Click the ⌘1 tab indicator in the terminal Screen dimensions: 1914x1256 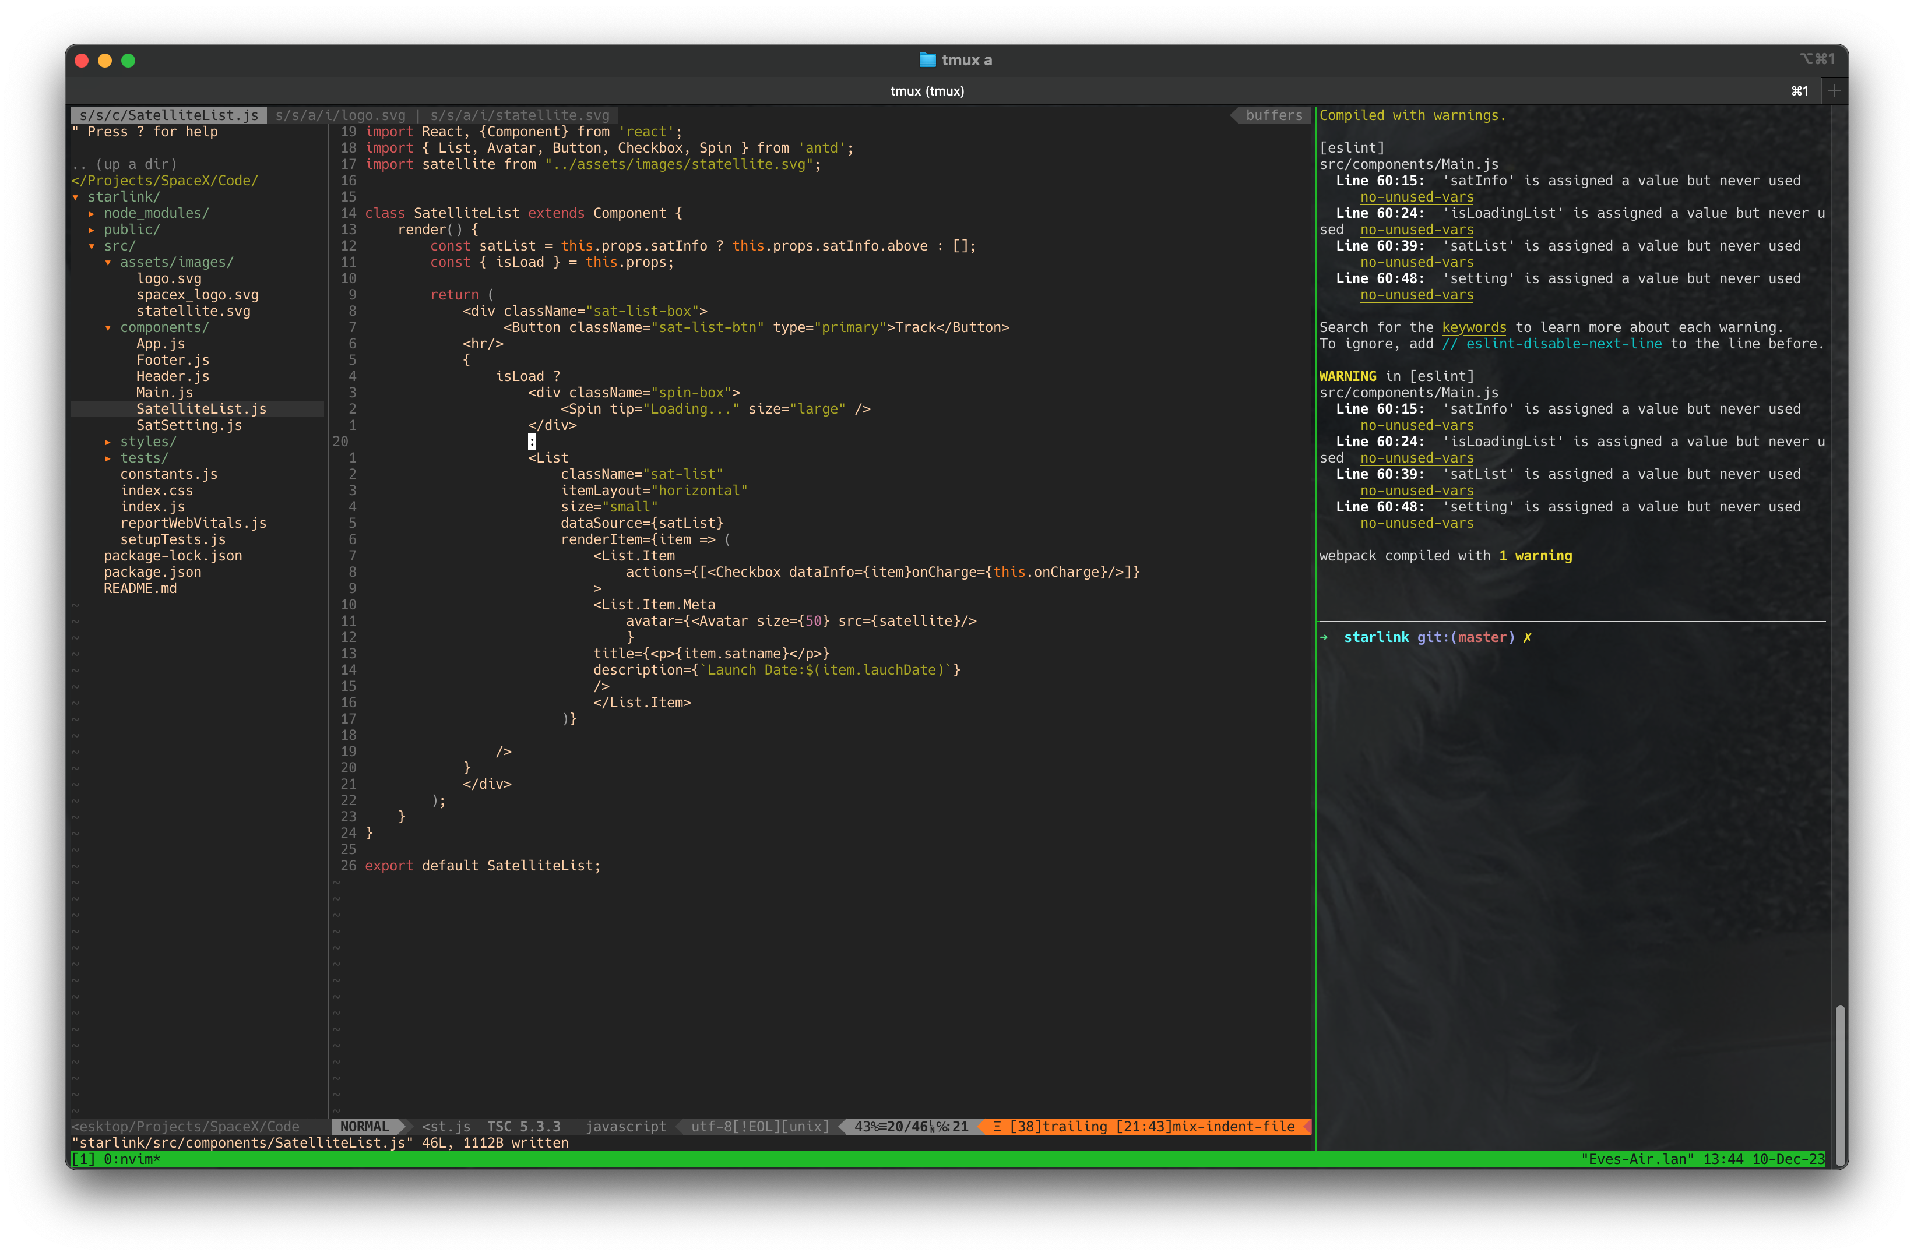[x=1799, y=90]
